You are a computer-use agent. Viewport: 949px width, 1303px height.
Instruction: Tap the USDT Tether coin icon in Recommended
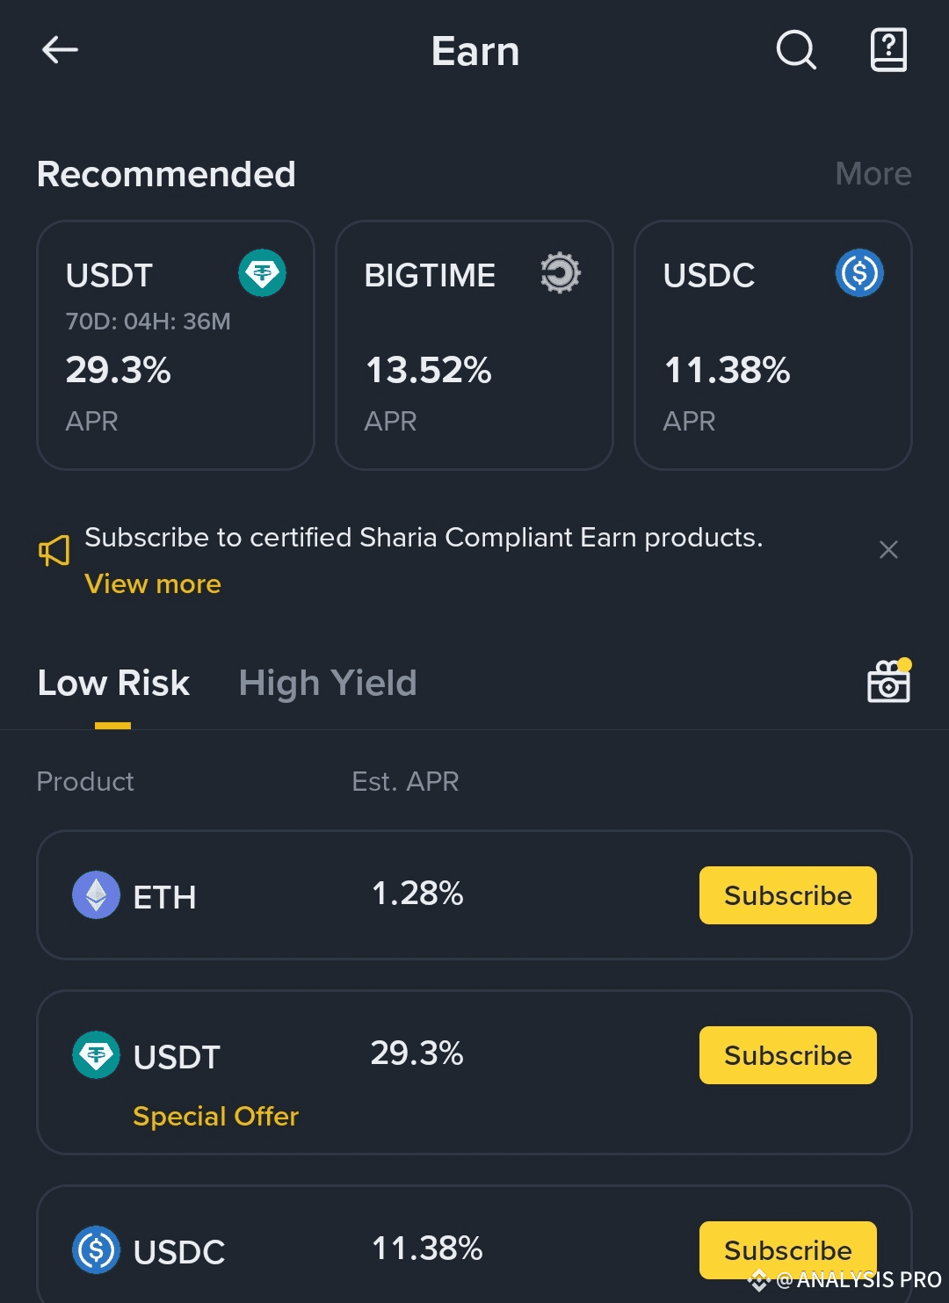click(x=262, y=273)
